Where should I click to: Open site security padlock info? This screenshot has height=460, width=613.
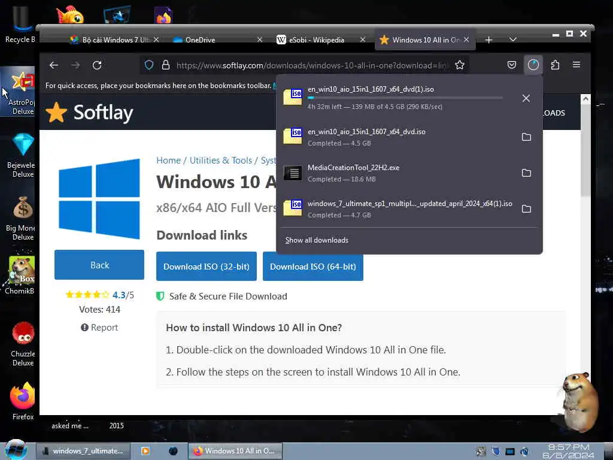click(166, 65)
